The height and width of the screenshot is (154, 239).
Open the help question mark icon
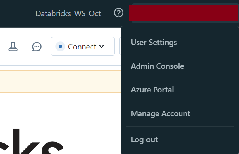point(119,13)
